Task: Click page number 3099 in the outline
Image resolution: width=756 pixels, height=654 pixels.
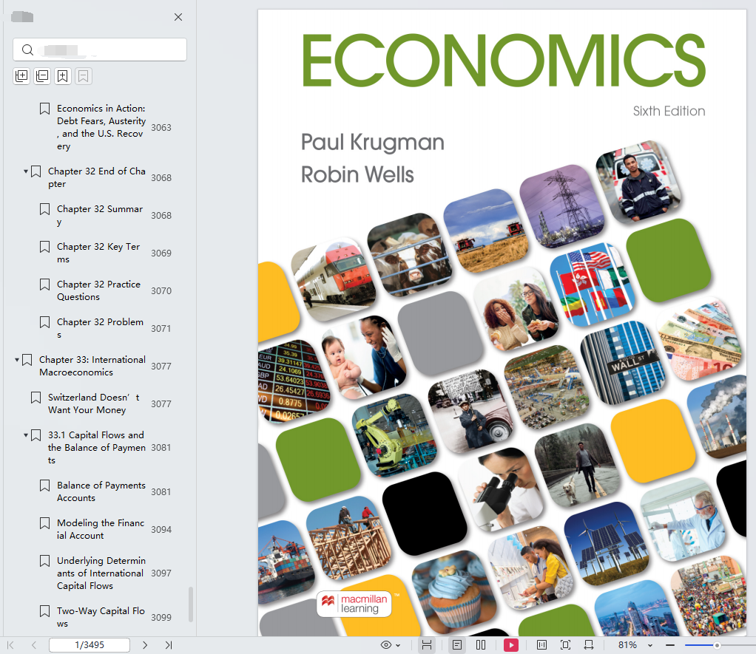Action: (x=161, y=617)
